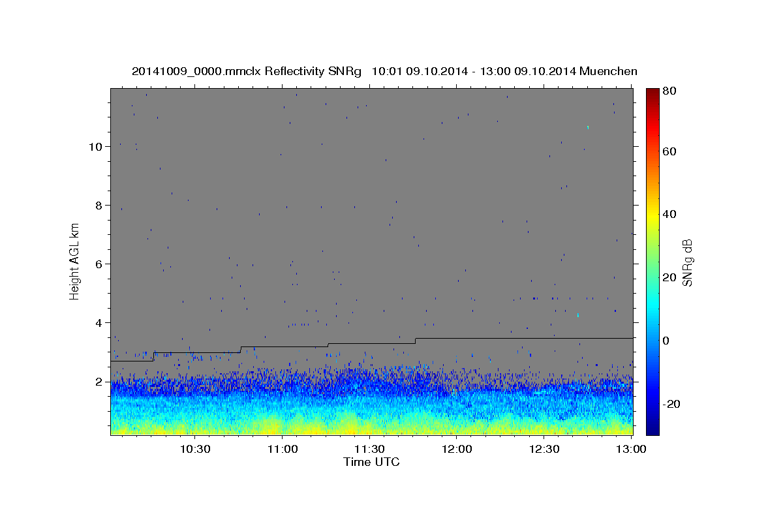This screenshot has width=783, height=522.
Task: Click the 11:30 time tick label
Action: pyautogui.click(x=369, y=449)
